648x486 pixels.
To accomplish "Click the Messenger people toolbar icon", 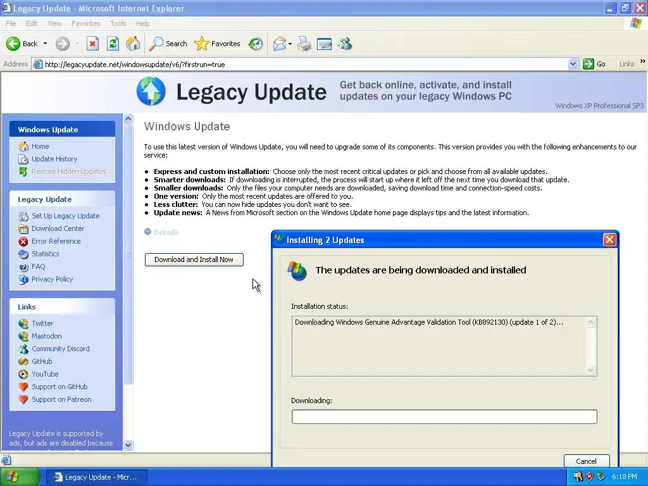I will [x=345, y=44].
